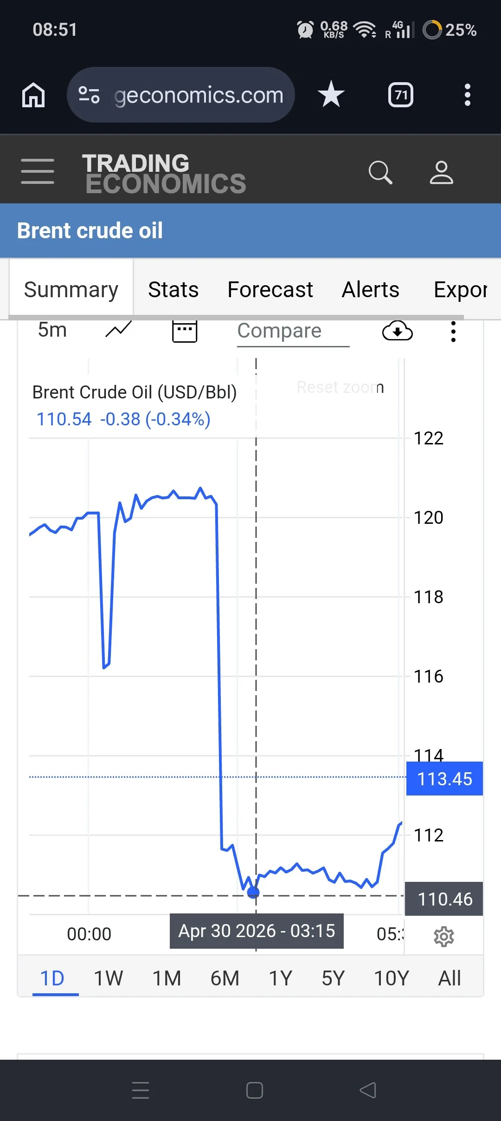This screenshot has height=1121, width=501.
Task: Bookmark page with the star icon
Action: tap(331, 94)
